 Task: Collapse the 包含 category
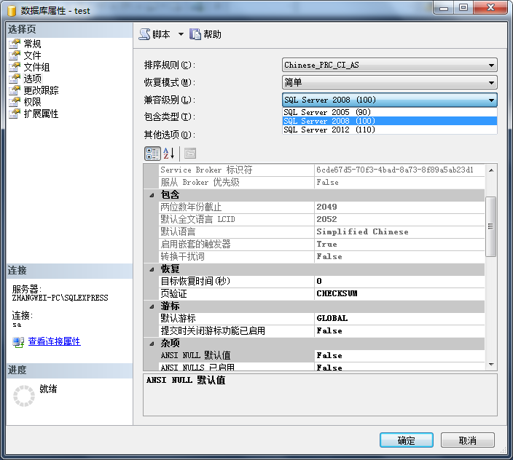pyautogui.click(x=152, y=195)
